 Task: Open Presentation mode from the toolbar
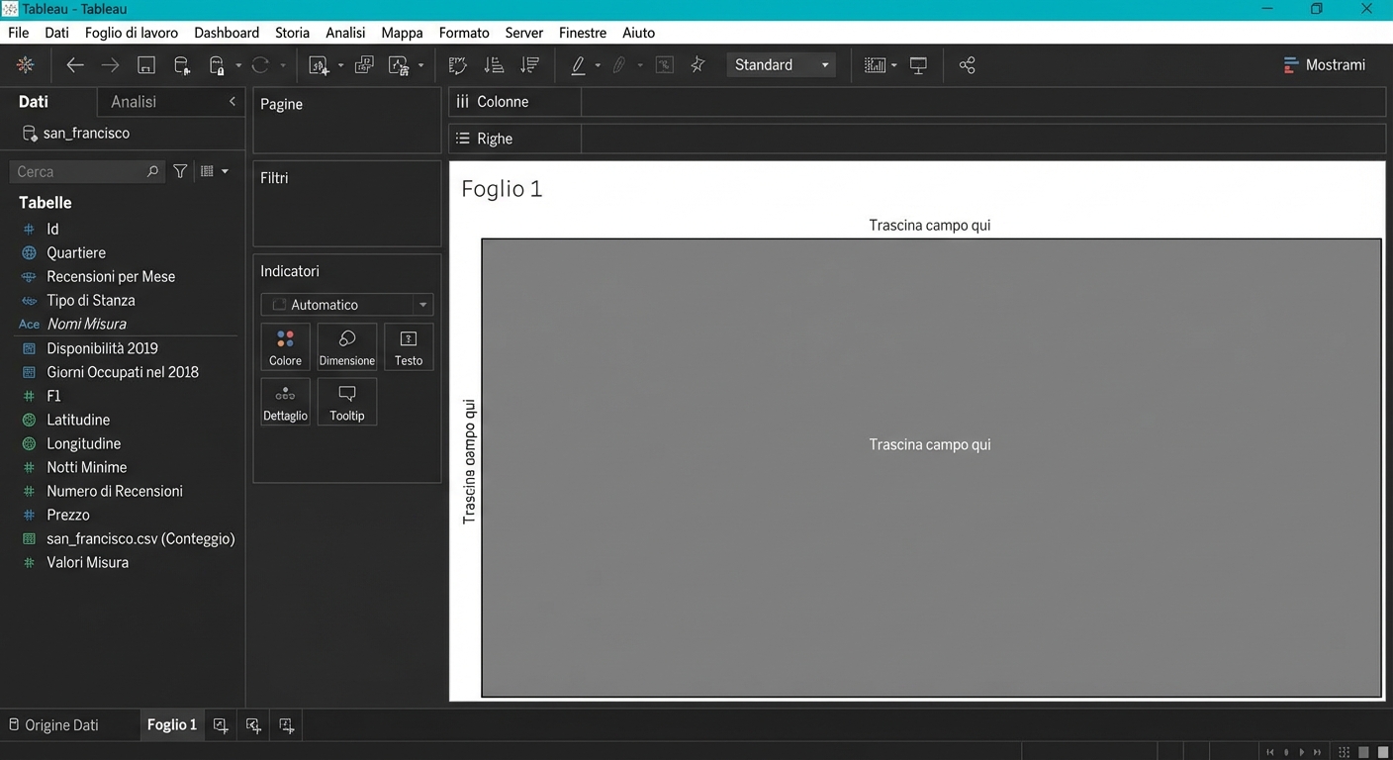tap(918, 65)
